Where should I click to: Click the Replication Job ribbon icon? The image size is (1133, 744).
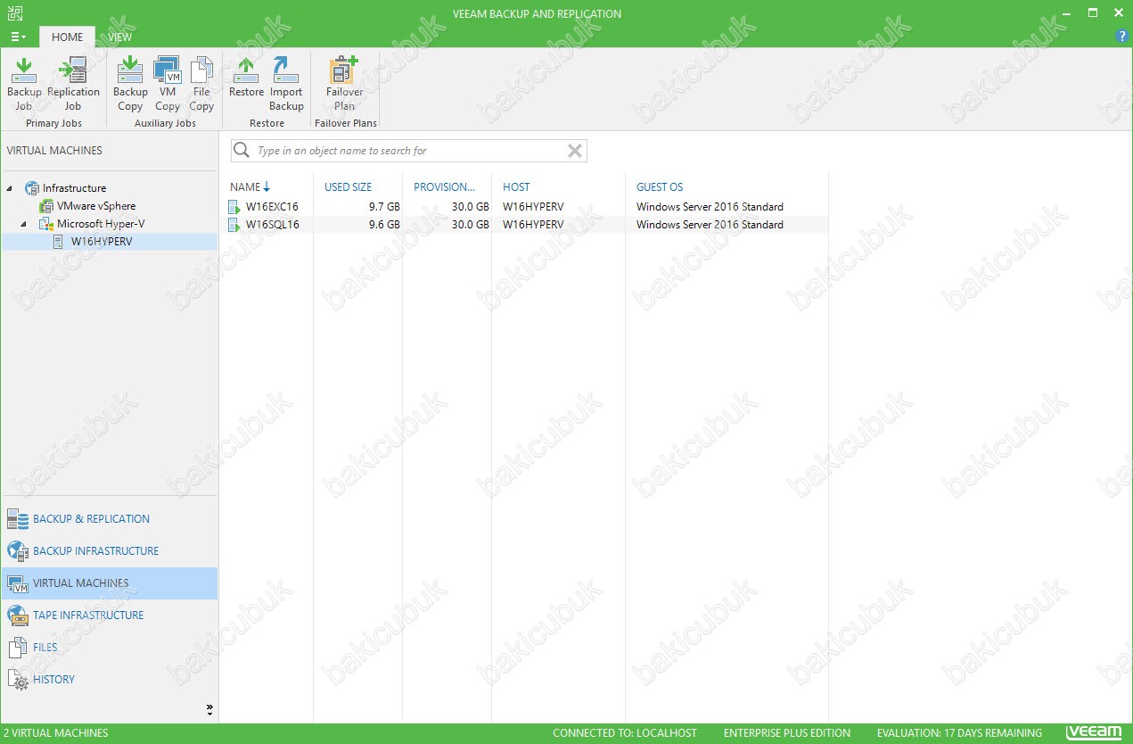pyautogui.click(x=73, y=84)
